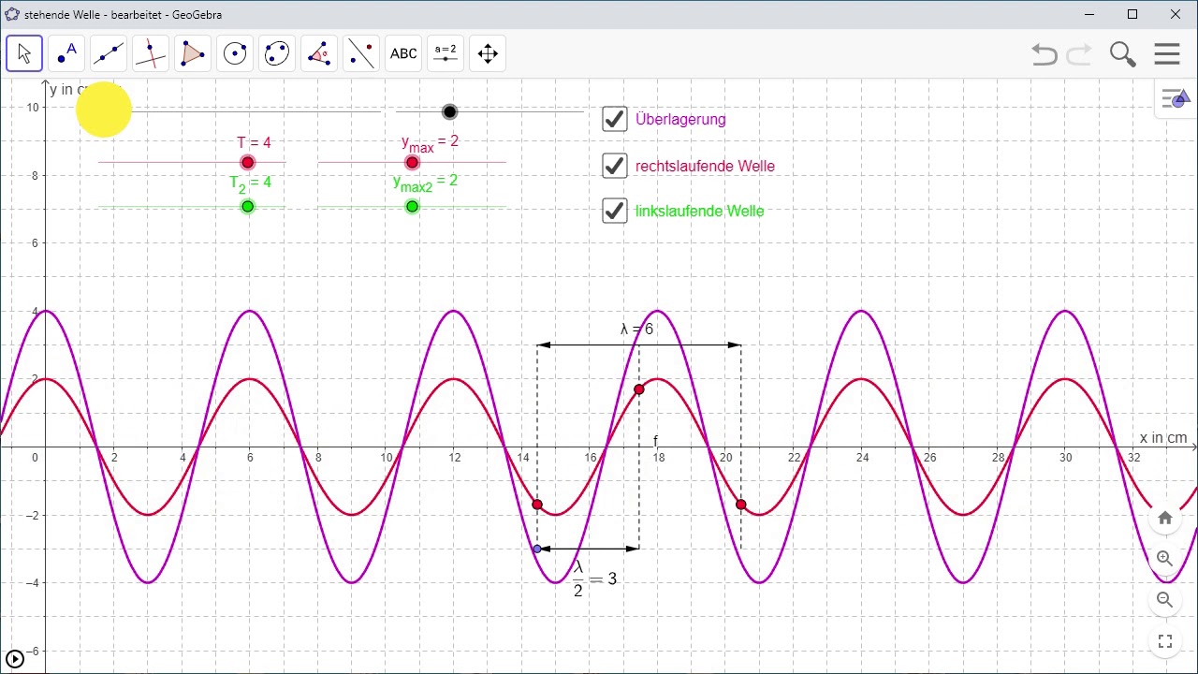Select the Angle tool

319,53
